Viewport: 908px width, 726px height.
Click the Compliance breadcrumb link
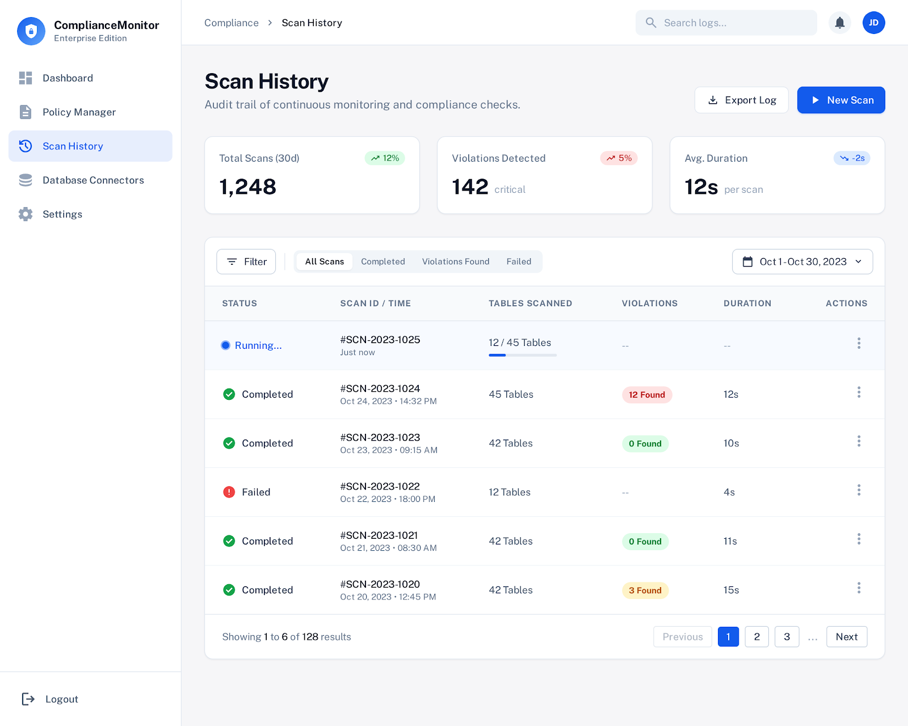(x=231, y=23)
